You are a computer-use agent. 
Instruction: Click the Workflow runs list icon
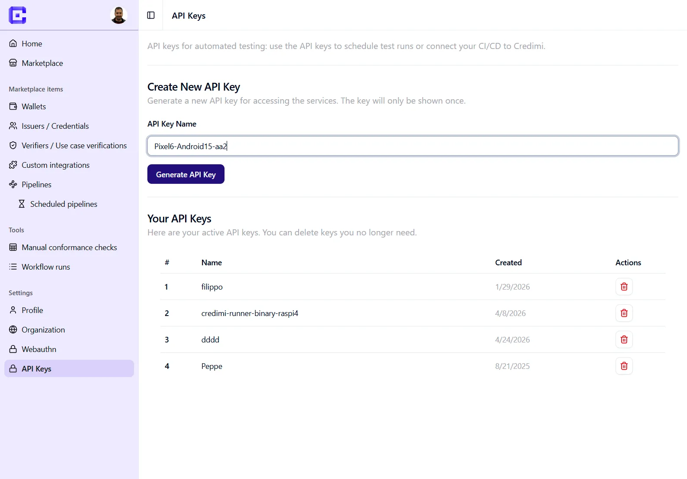click(x=13, y=267)
